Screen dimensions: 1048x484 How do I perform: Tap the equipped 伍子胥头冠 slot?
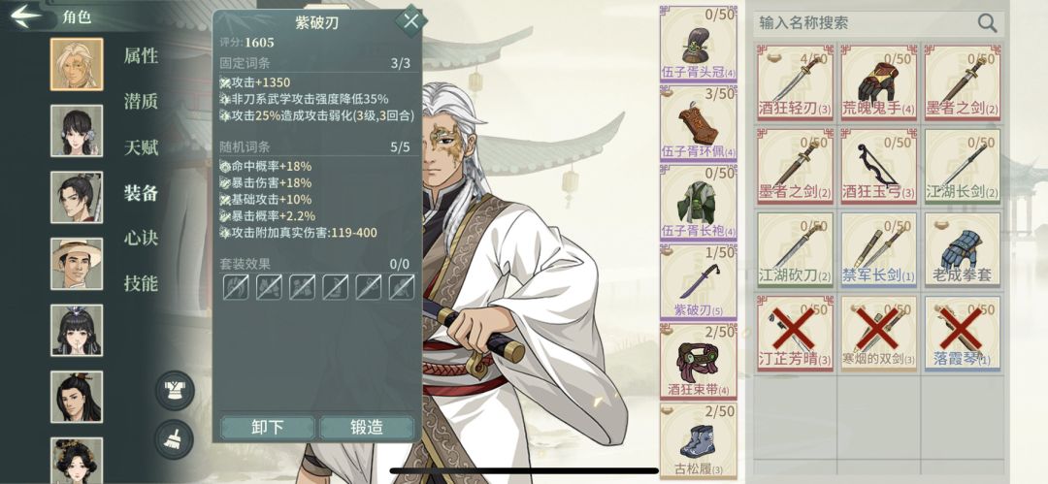[x=699, y=44]
